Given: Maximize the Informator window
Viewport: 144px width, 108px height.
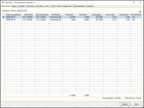Looking at the screenshot, I should pos(134,2).
